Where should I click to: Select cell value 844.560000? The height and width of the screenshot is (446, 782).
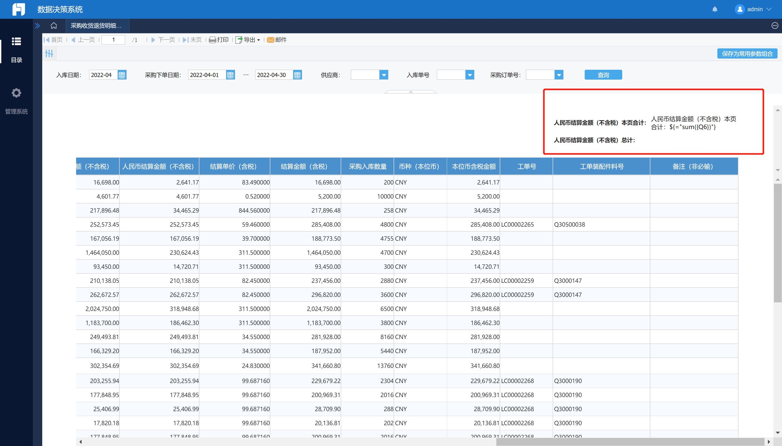click(235, 211)
